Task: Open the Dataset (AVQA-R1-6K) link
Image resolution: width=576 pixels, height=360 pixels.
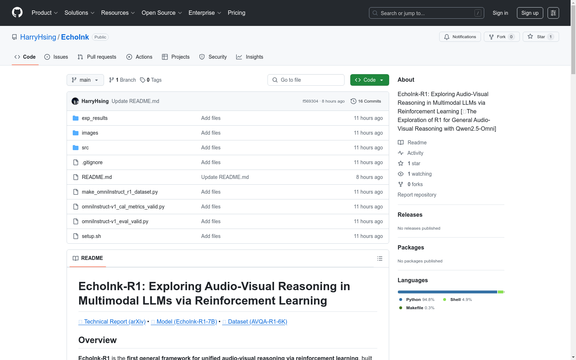Action: 255,321
